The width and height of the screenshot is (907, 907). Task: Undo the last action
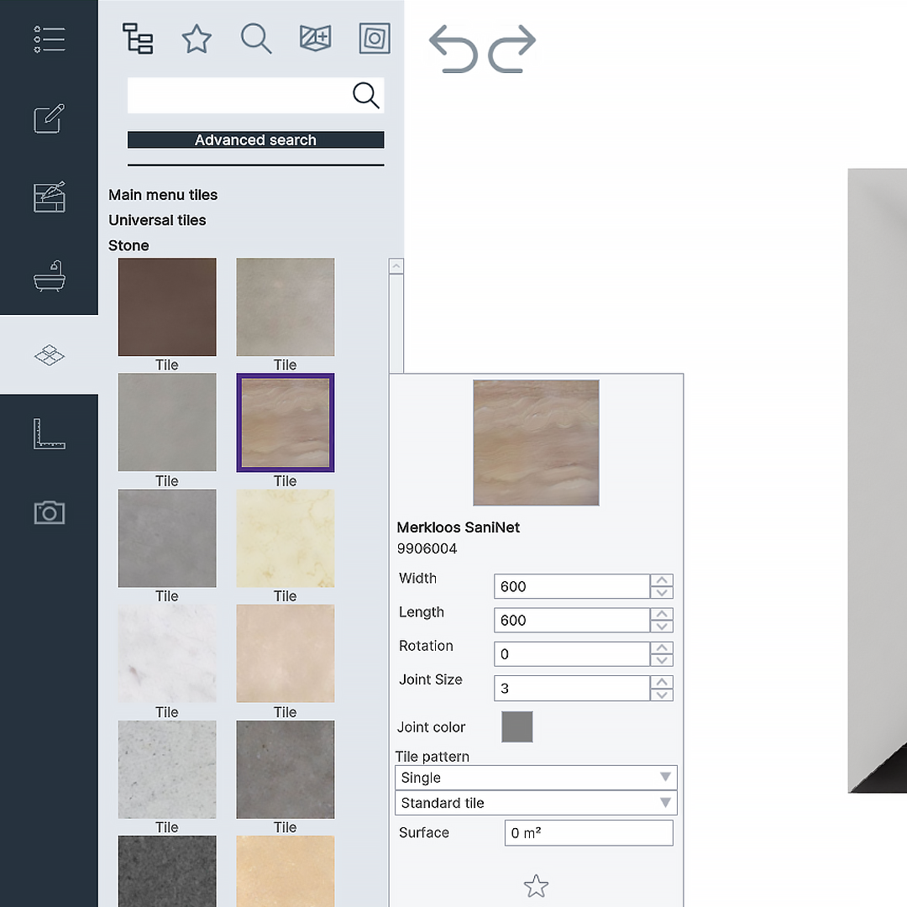point(453,49)
